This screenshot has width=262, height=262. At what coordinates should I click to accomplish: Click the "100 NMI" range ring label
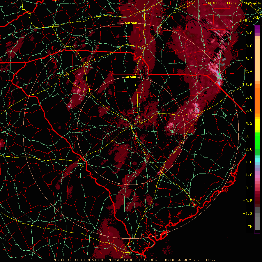pos(131,23)
